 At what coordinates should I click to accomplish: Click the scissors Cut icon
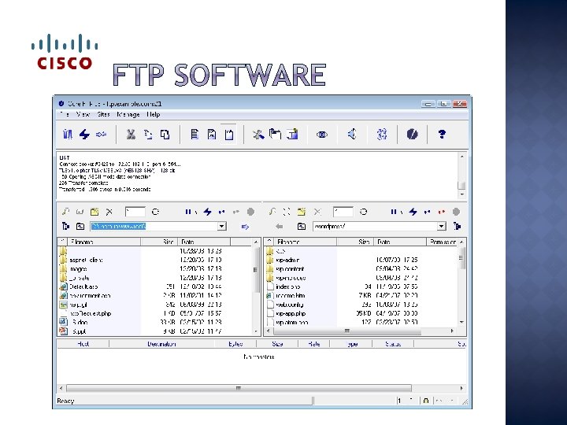131,135
